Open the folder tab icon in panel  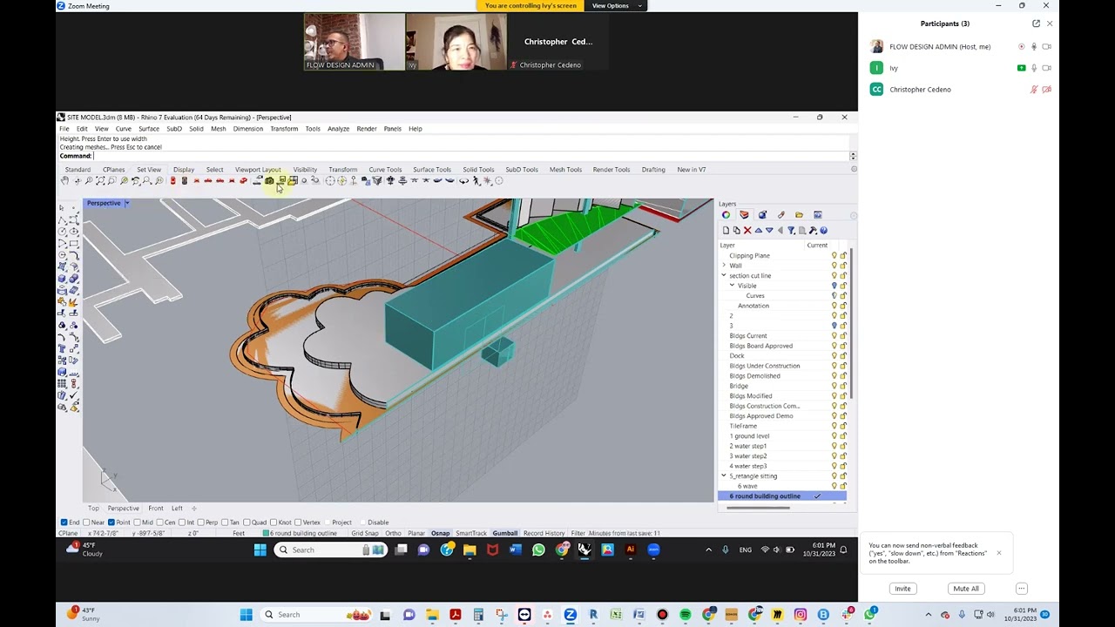pos(799,214)
